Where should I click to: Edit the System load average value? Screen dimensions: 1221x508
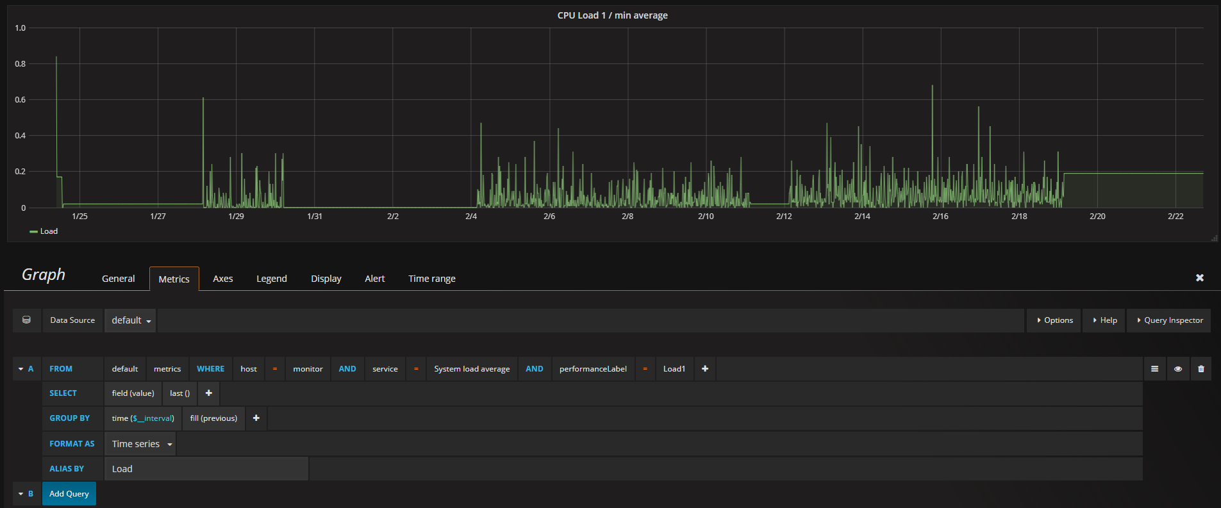click(x=472, y=369)
